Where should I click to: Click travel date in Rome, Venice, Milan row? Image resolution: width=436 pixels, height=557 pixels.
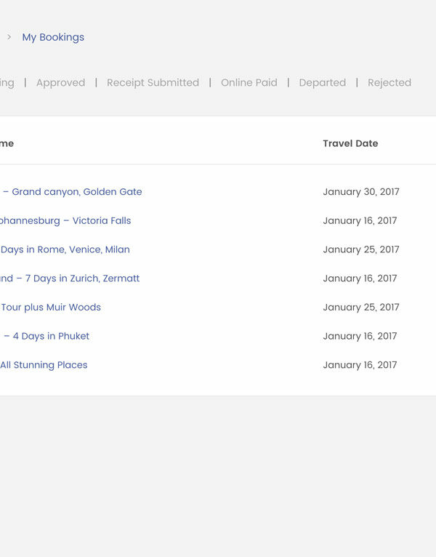(361, 250)
